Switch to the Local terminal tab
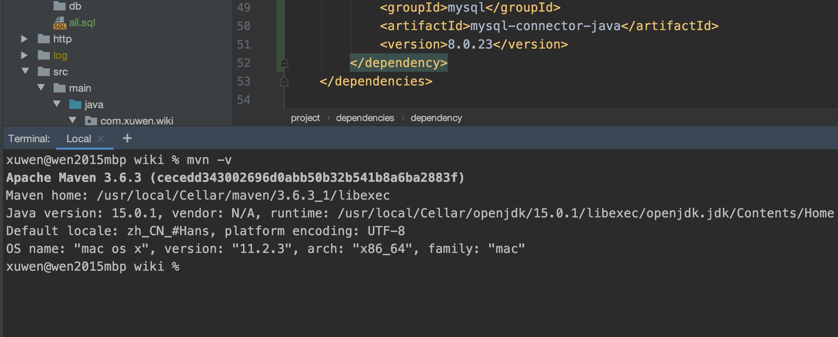The image size is (838, 337). (79, 139)
